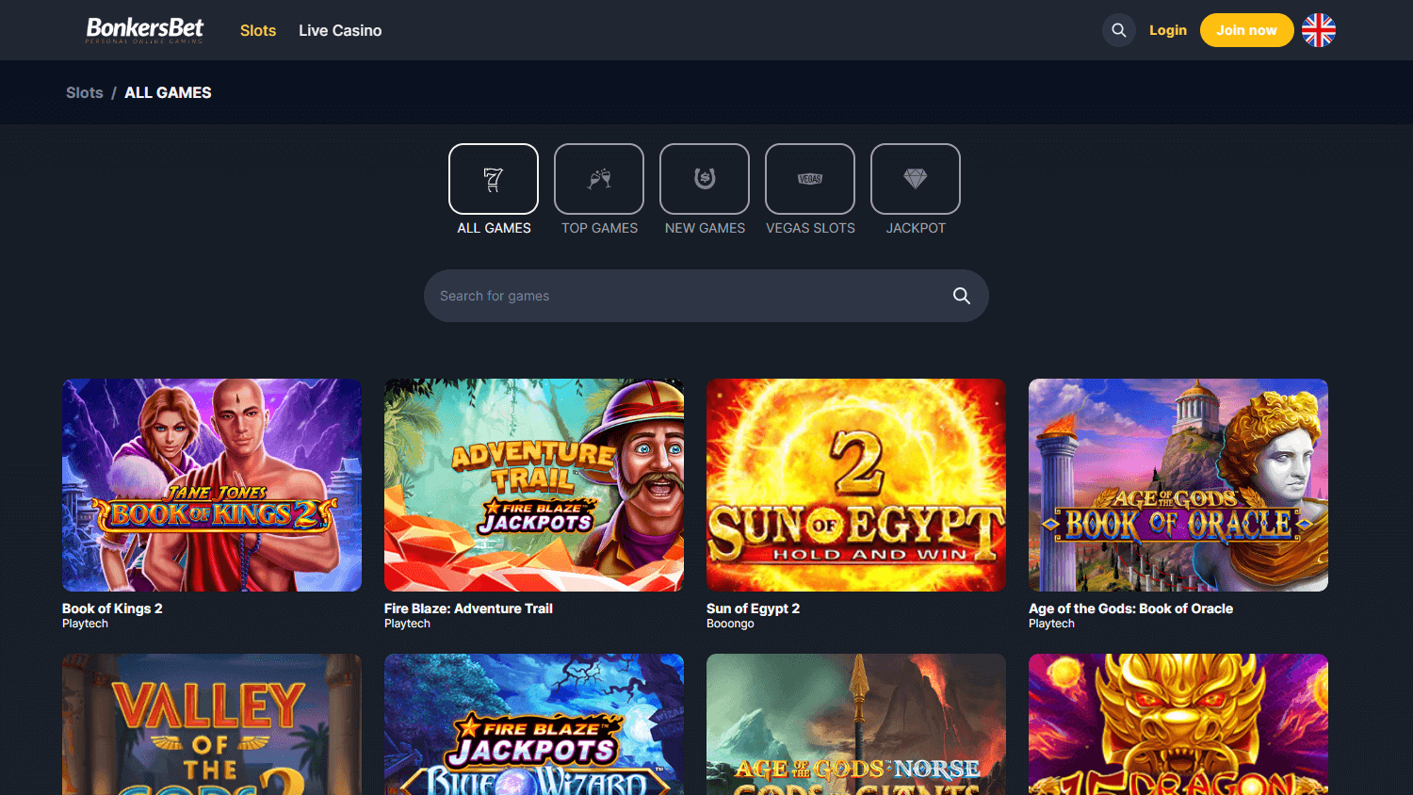Click the British flag language icon
Viewport: 1413px width, 795px height.
pyautogui.click(x=1318, y=30)
